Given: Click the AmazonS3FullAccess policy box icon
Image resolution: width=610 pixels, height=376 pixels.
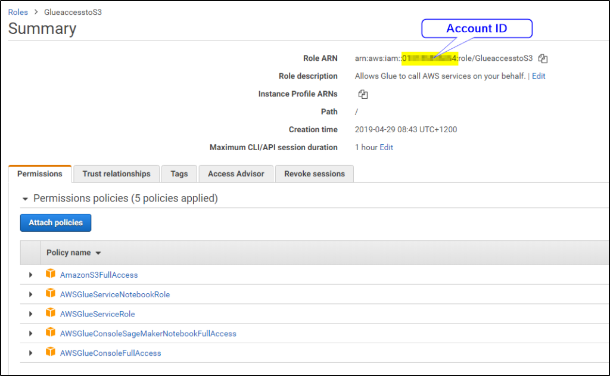Looking at the screenshot, I should 51,274.
